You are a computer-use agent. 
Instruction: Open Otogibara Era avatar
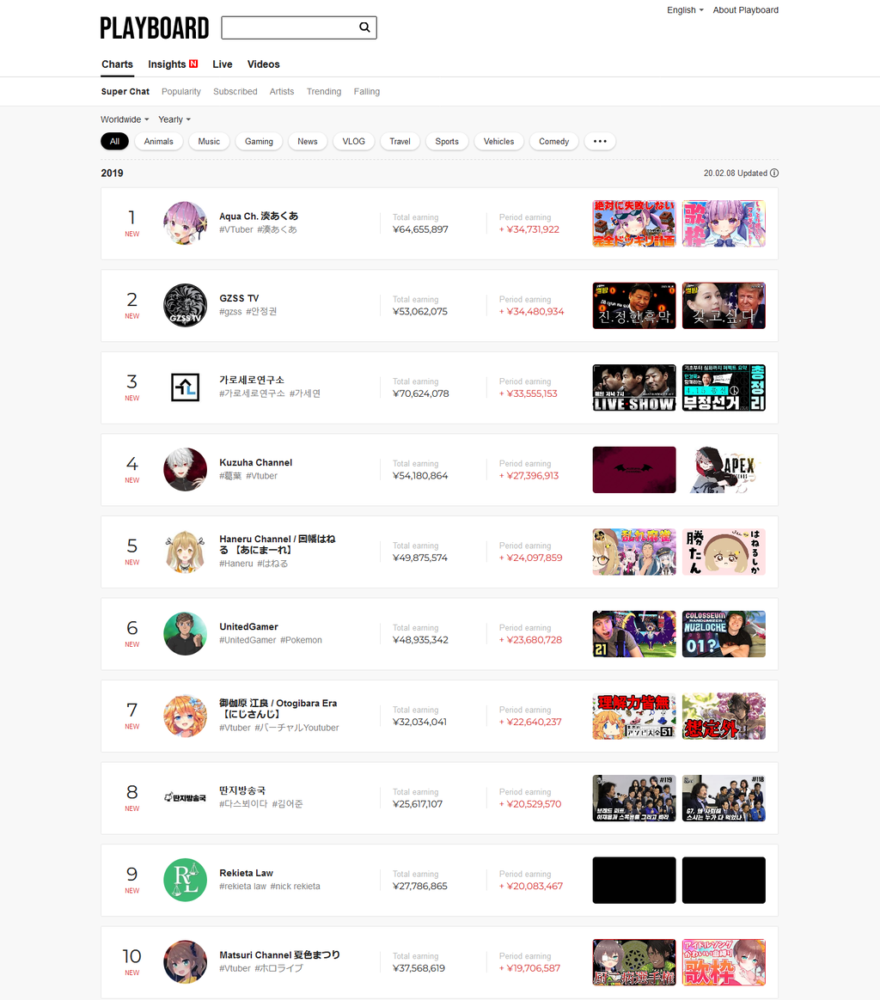pyautogui.click(x=185, y=716)
